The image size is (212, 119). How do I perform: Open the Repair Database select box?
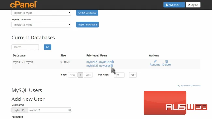click(x=41, y=25)
